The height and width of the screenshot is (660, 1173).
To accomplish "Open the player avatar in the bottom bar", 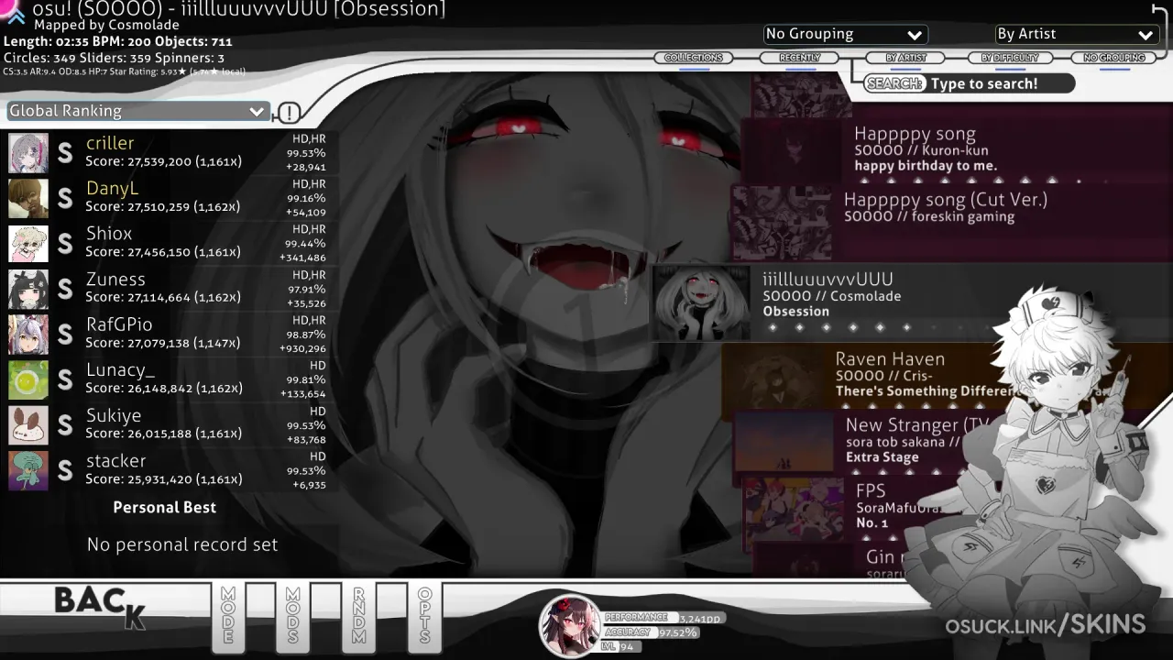I will click(x=569, y=626).
